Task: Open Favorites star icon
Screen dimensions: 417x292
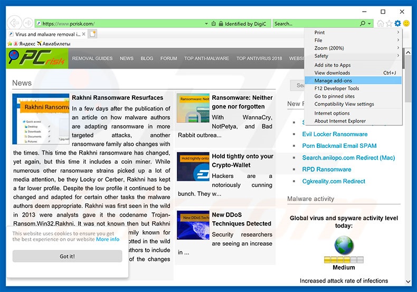Action: coord(389,24)
